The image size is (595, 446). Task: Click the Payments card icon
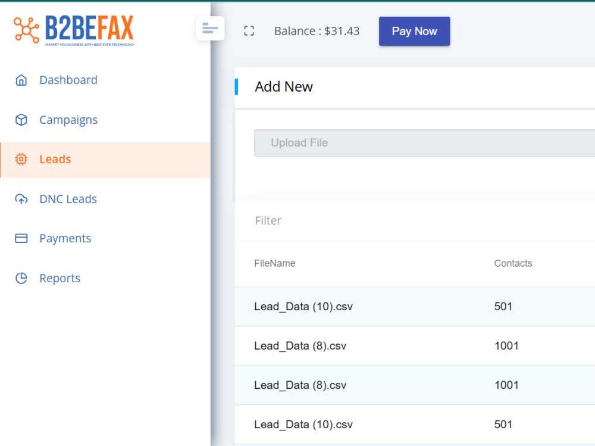pyautogui.click(x=21, y=238)
